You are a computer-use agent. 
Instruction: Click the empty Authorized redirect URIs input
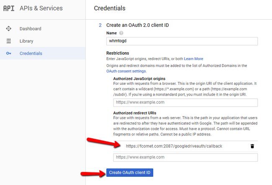tap(185, 157)
